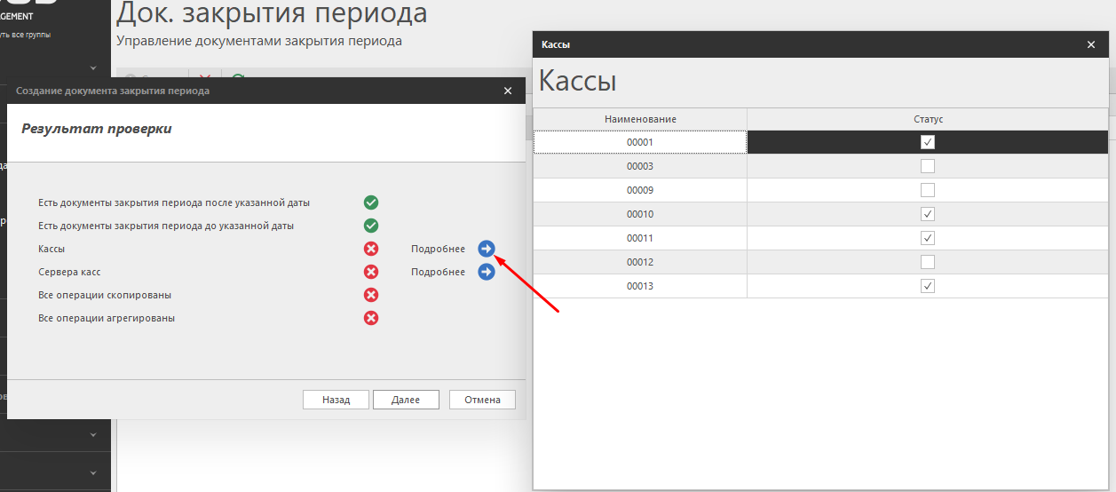Tick the status checkbox for register 00009

928,190
